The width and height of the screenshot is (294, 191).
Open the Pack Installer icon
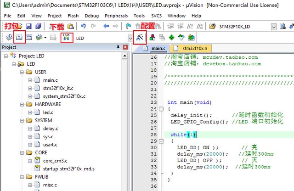tap(191, 38)
